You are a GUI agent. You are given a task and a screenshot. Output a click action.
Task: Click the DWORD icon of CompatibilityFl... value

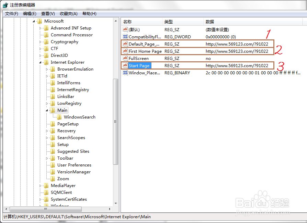125,37
